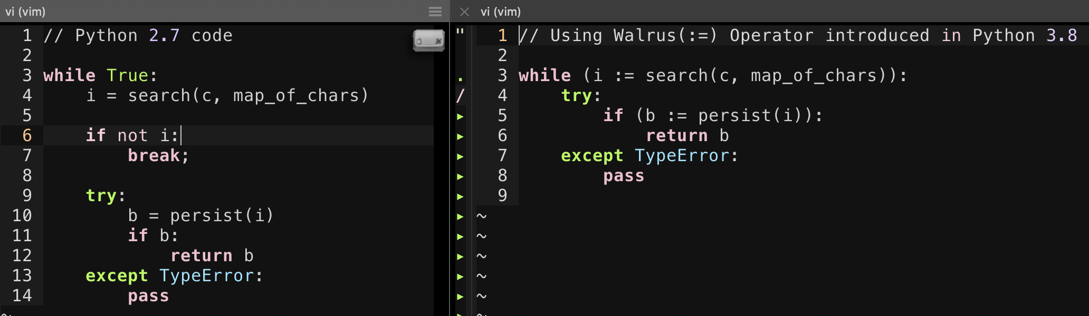The height and width of the screenshot is (316, 1089).
Task: Click the 'pass' keyword in right pane
Action: point(624,175)
